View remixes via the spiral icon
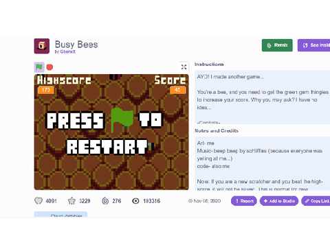 click(x=105, y=201)
